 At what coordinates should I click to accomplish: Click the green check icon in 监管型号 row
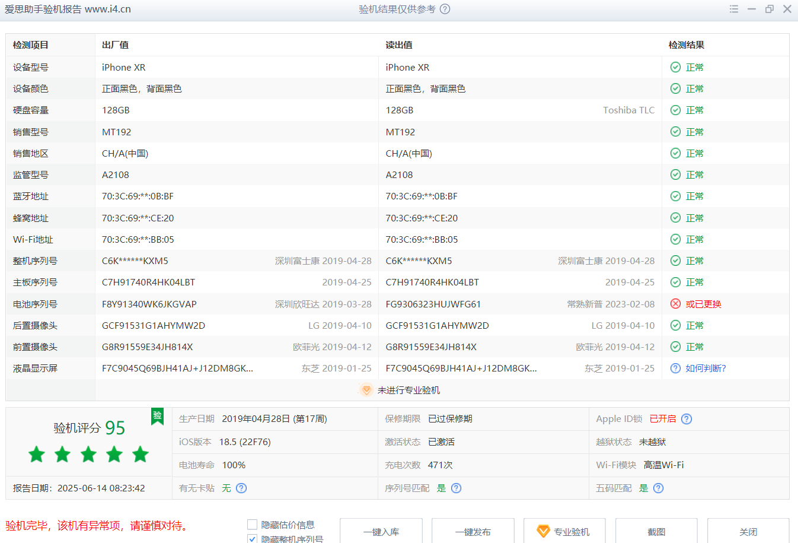[675, 174]
